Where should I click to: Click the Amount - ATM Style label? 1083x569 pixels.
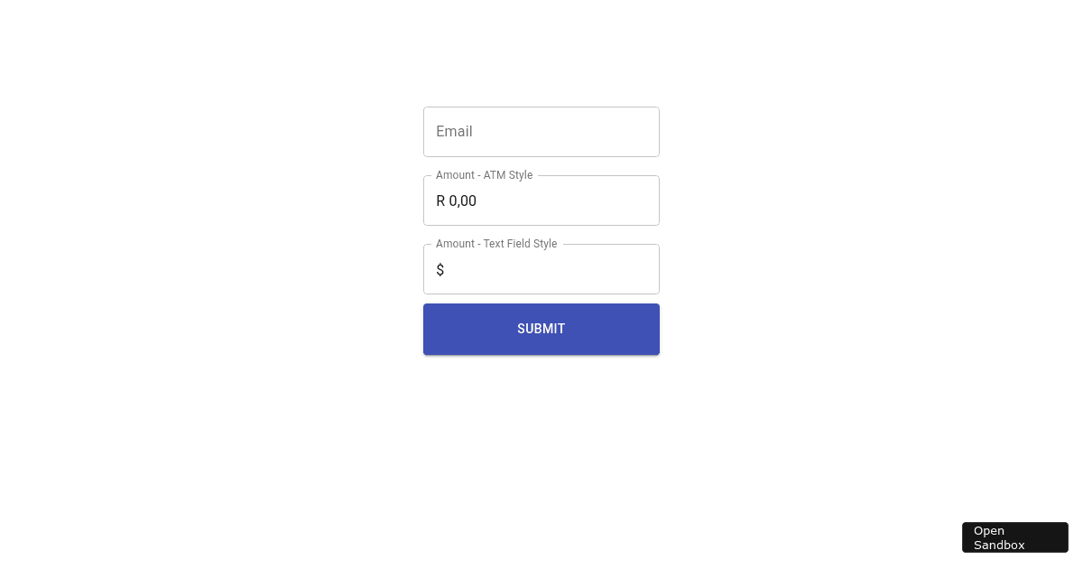tap(484, 175)
